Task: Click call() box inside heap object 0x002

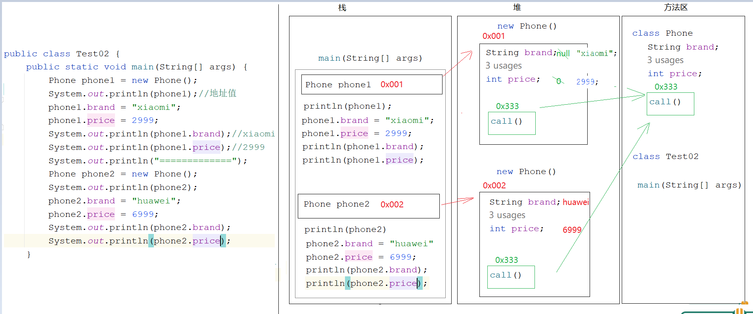Action: point(510,277)
